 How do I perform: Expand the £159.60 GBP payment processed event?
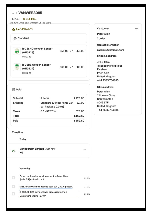point(49,194)
